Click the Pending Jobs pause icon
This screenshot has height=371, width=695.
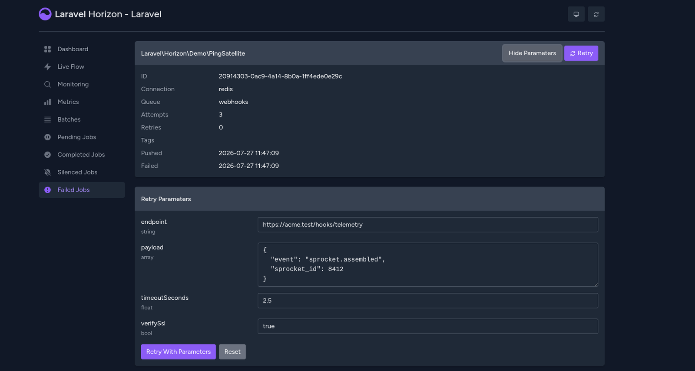point(47,137)
